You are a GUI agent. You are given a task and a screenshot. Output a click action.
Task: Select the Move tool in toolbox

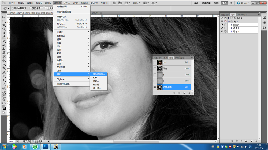[x=4, y=17]
